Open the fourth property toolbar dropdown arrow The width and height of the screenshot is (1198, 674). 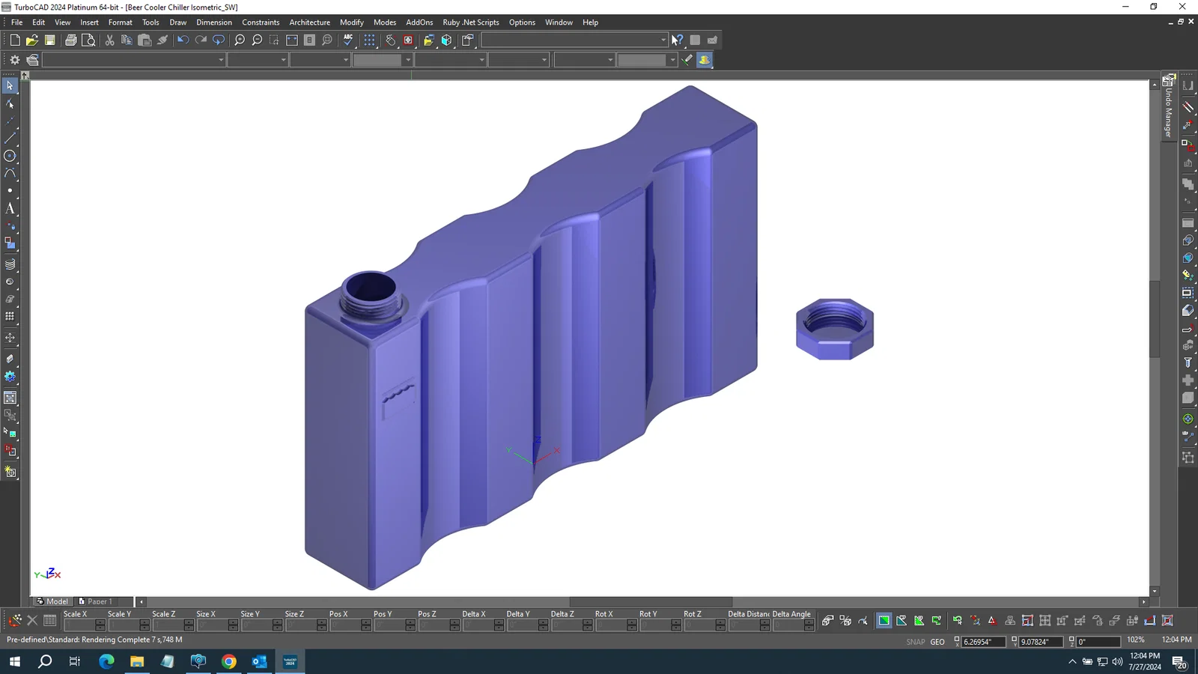point(408,60)
